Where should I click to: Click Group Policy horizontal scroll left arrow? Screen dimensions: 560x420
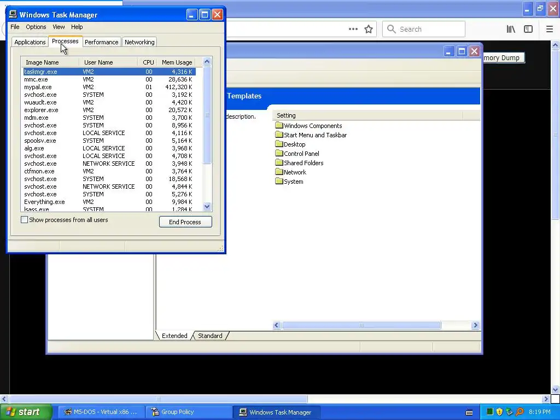tap(277, 325)
